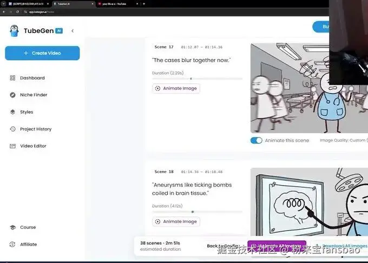
Task: Click the browser back arrow
Action: pyautogui.click(x=4, y=12)
